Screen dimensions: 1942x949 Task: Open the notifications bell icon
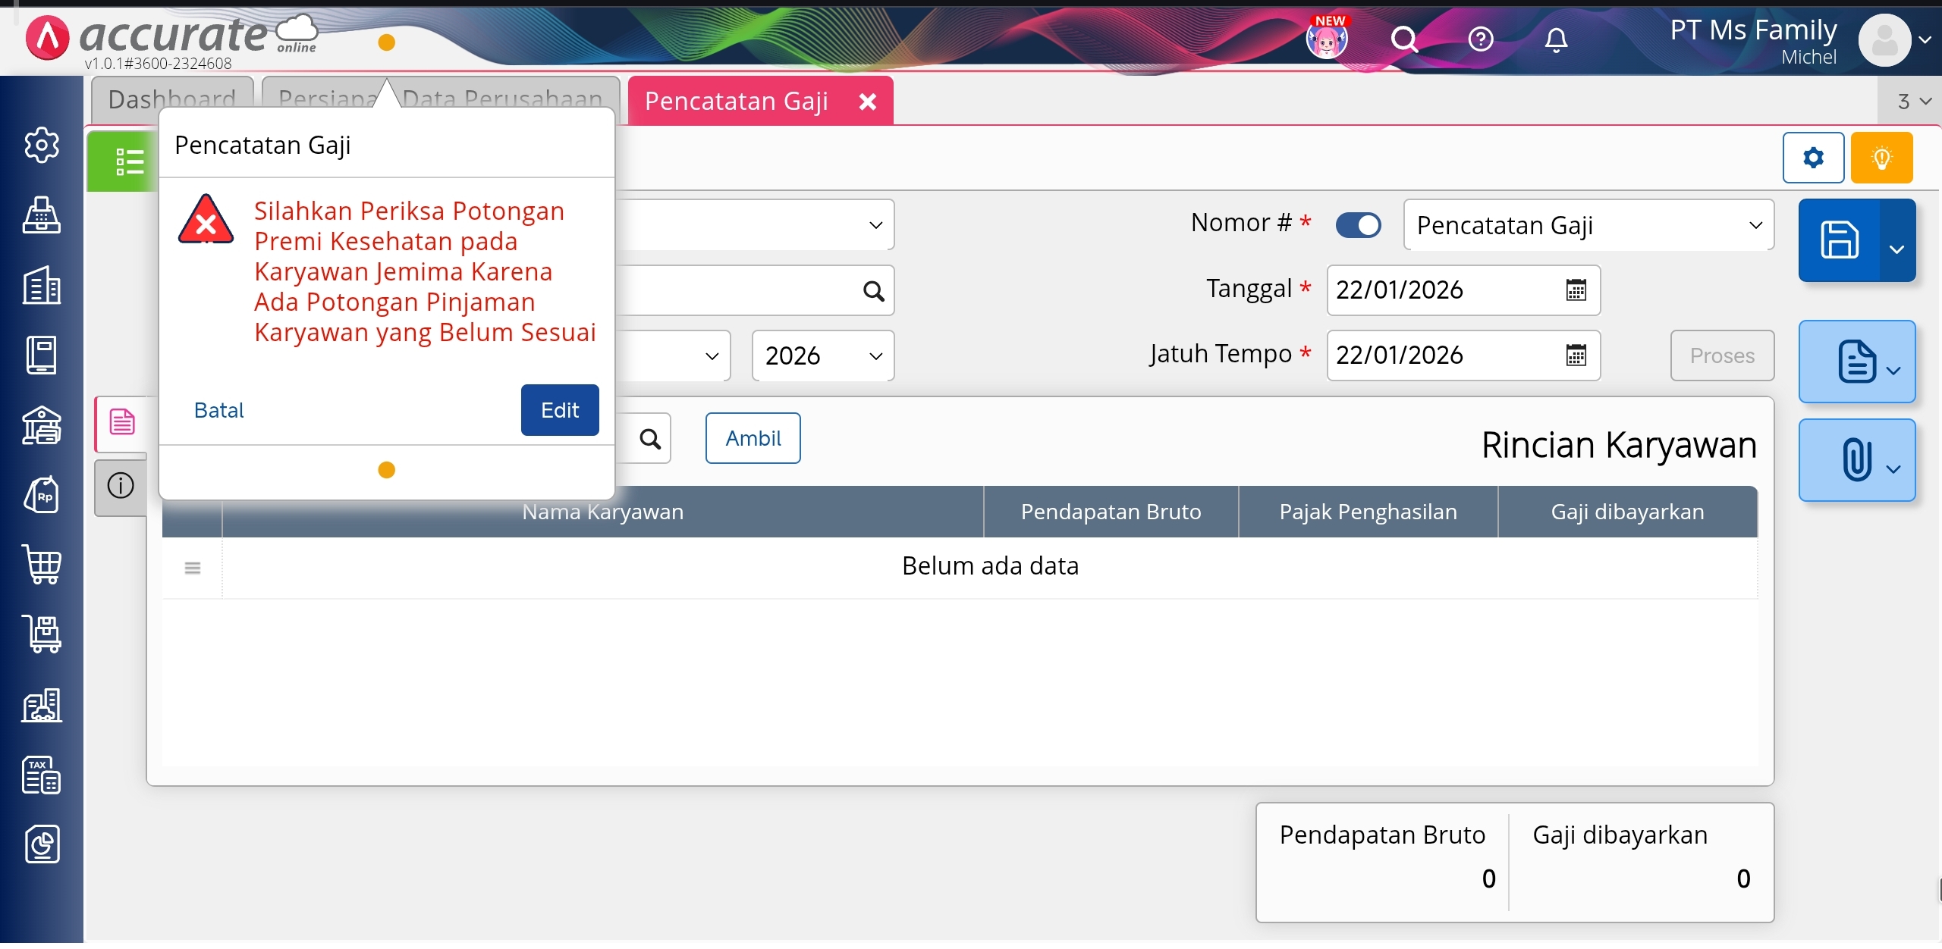tap(1556, 39)
